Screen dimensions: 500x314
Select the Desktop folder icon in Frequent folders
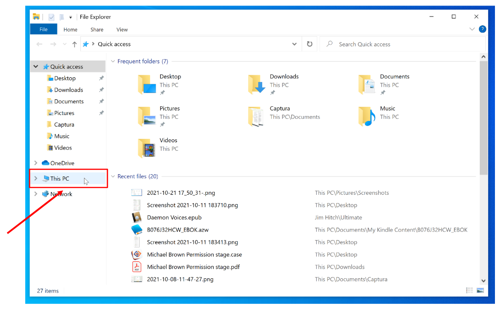click(x=147, y=84)
